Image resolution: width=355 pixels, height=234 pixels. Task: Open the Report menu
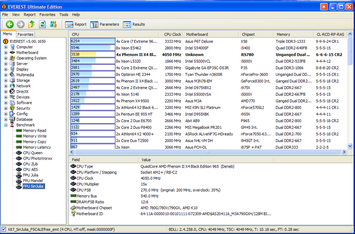click(30, 14)
